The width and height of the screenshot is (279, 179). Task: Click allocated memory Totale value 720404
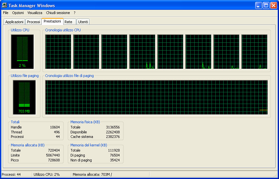(54, 150)
